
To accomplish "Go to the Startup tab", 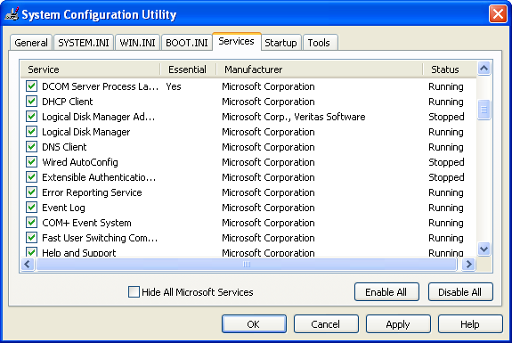I will click(x=280, y=43).
